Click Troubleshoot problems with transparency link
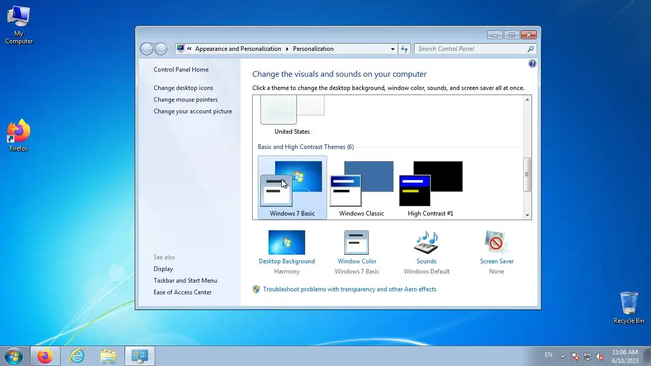The width and height of the screenshot is (651, 366). [x=350, y=289]
